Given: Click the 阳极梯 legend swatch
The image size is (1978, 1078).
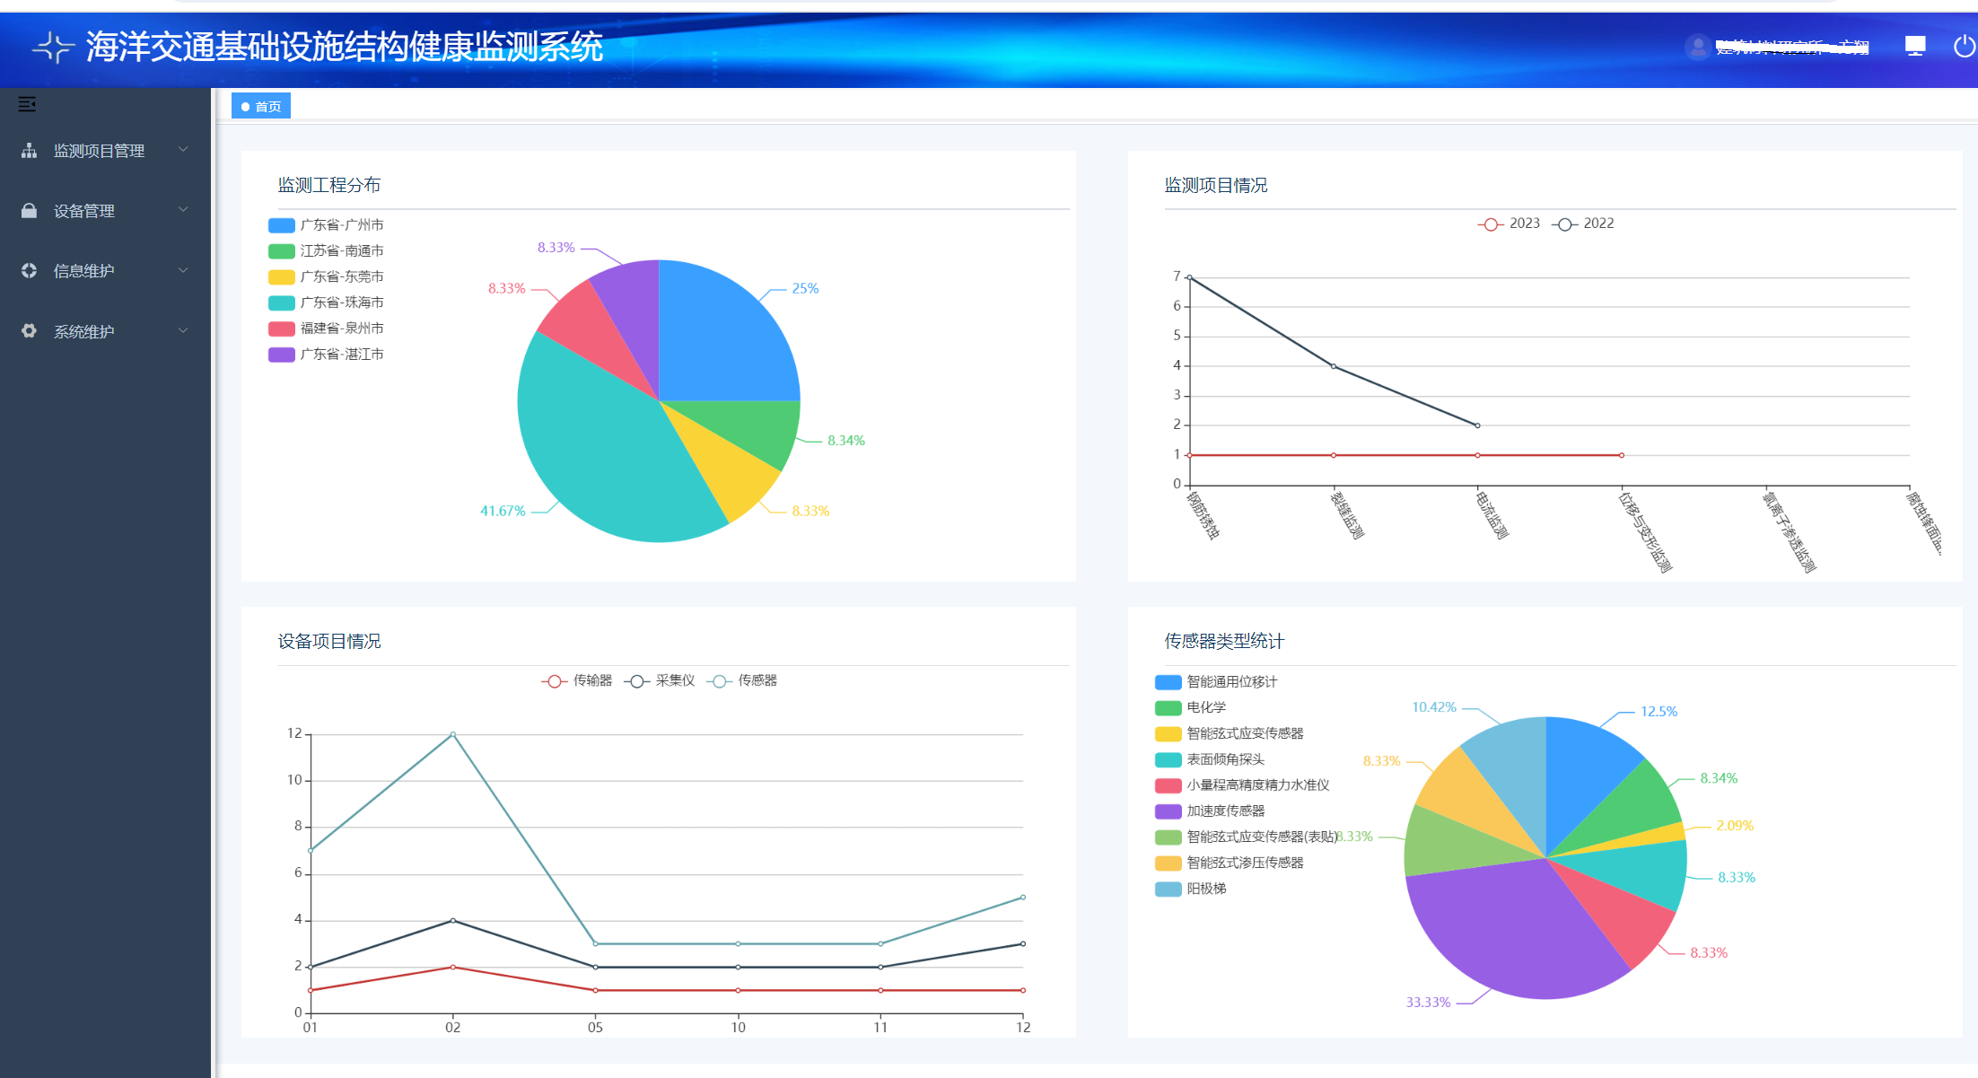Looking at the screenshot, I should (1168, 890).
